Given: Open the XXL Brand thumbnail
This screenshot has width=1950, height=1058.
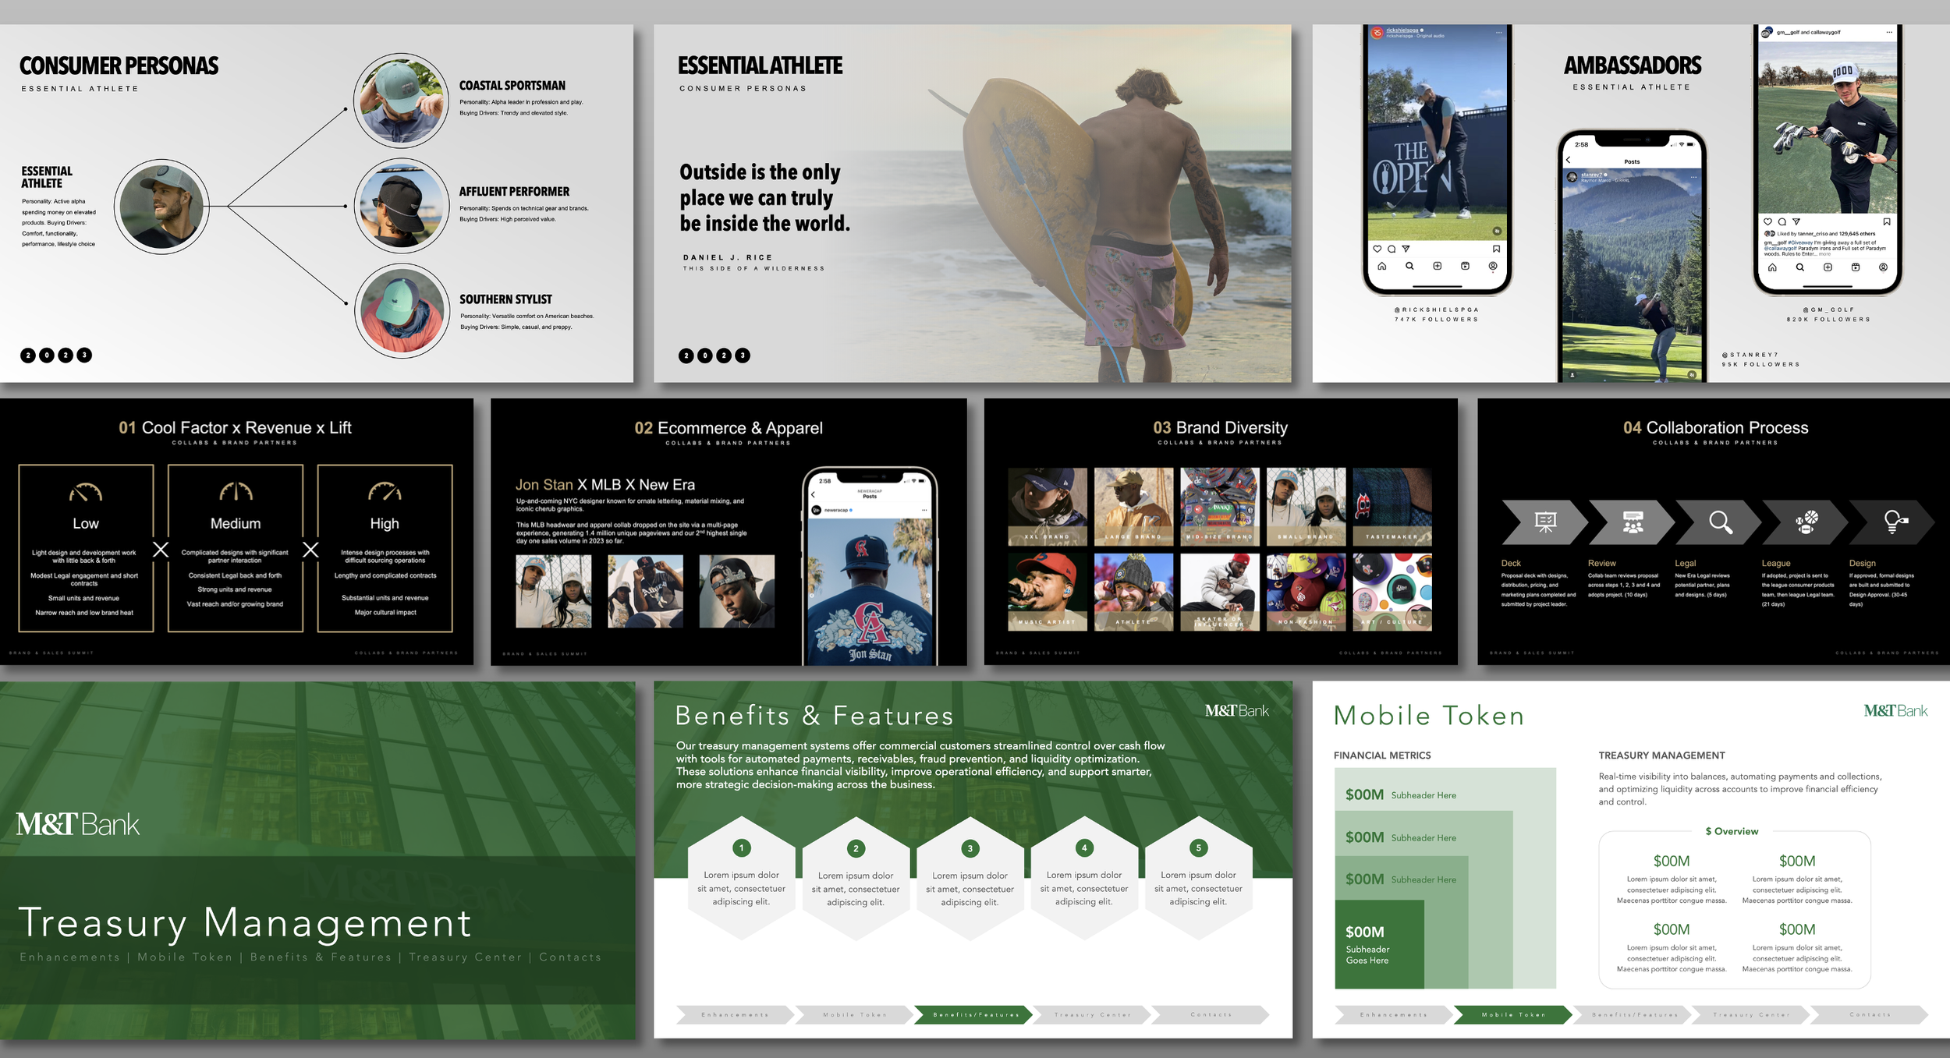Looking at the screenshot, I should [x=1048, y=507].
